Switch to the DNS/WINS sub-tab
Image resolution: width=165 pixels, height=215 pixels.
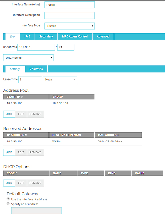(36, 69)
